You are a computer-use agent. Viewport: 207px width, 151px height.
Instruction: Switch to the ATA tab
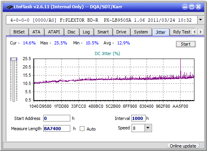[36, 32]
